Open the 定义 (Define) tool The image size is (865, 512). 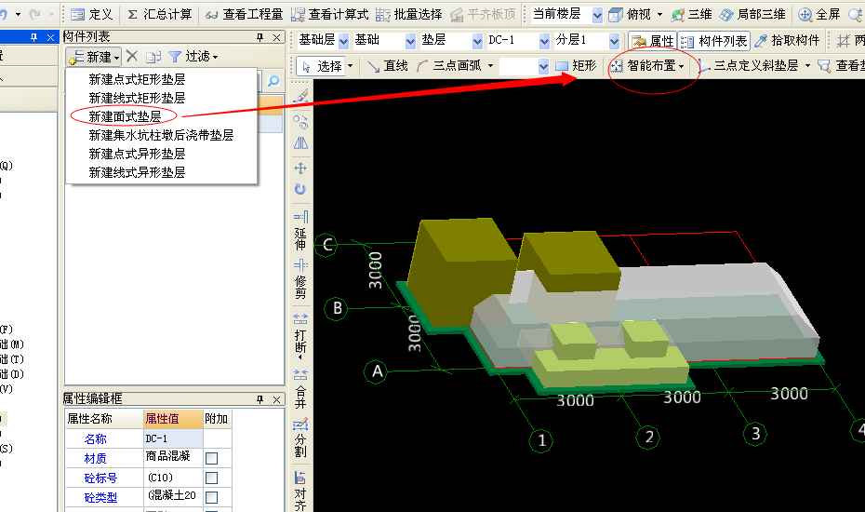(92, 14)
